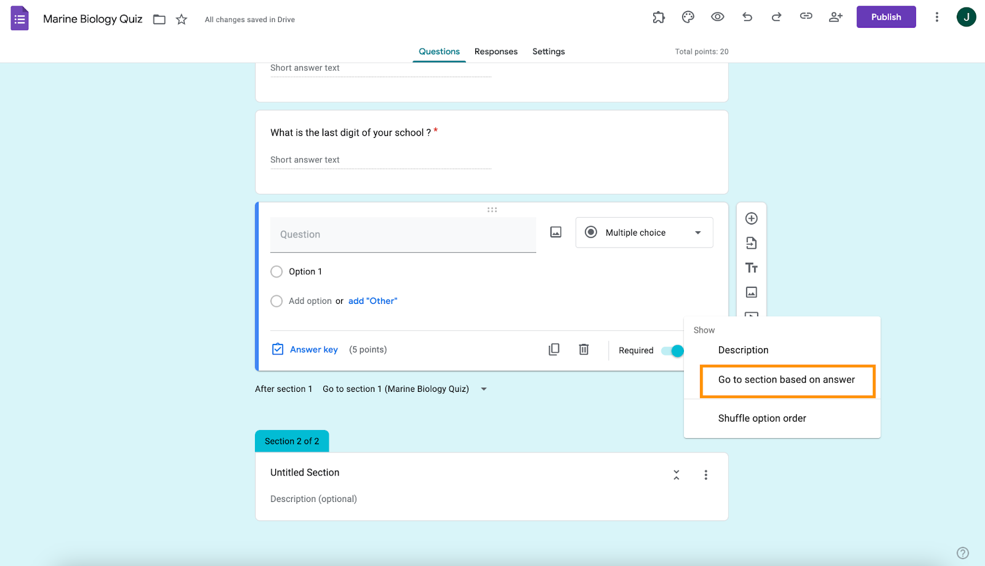
Task: Grab the question drag handle dots
Action: pos(492,210)
